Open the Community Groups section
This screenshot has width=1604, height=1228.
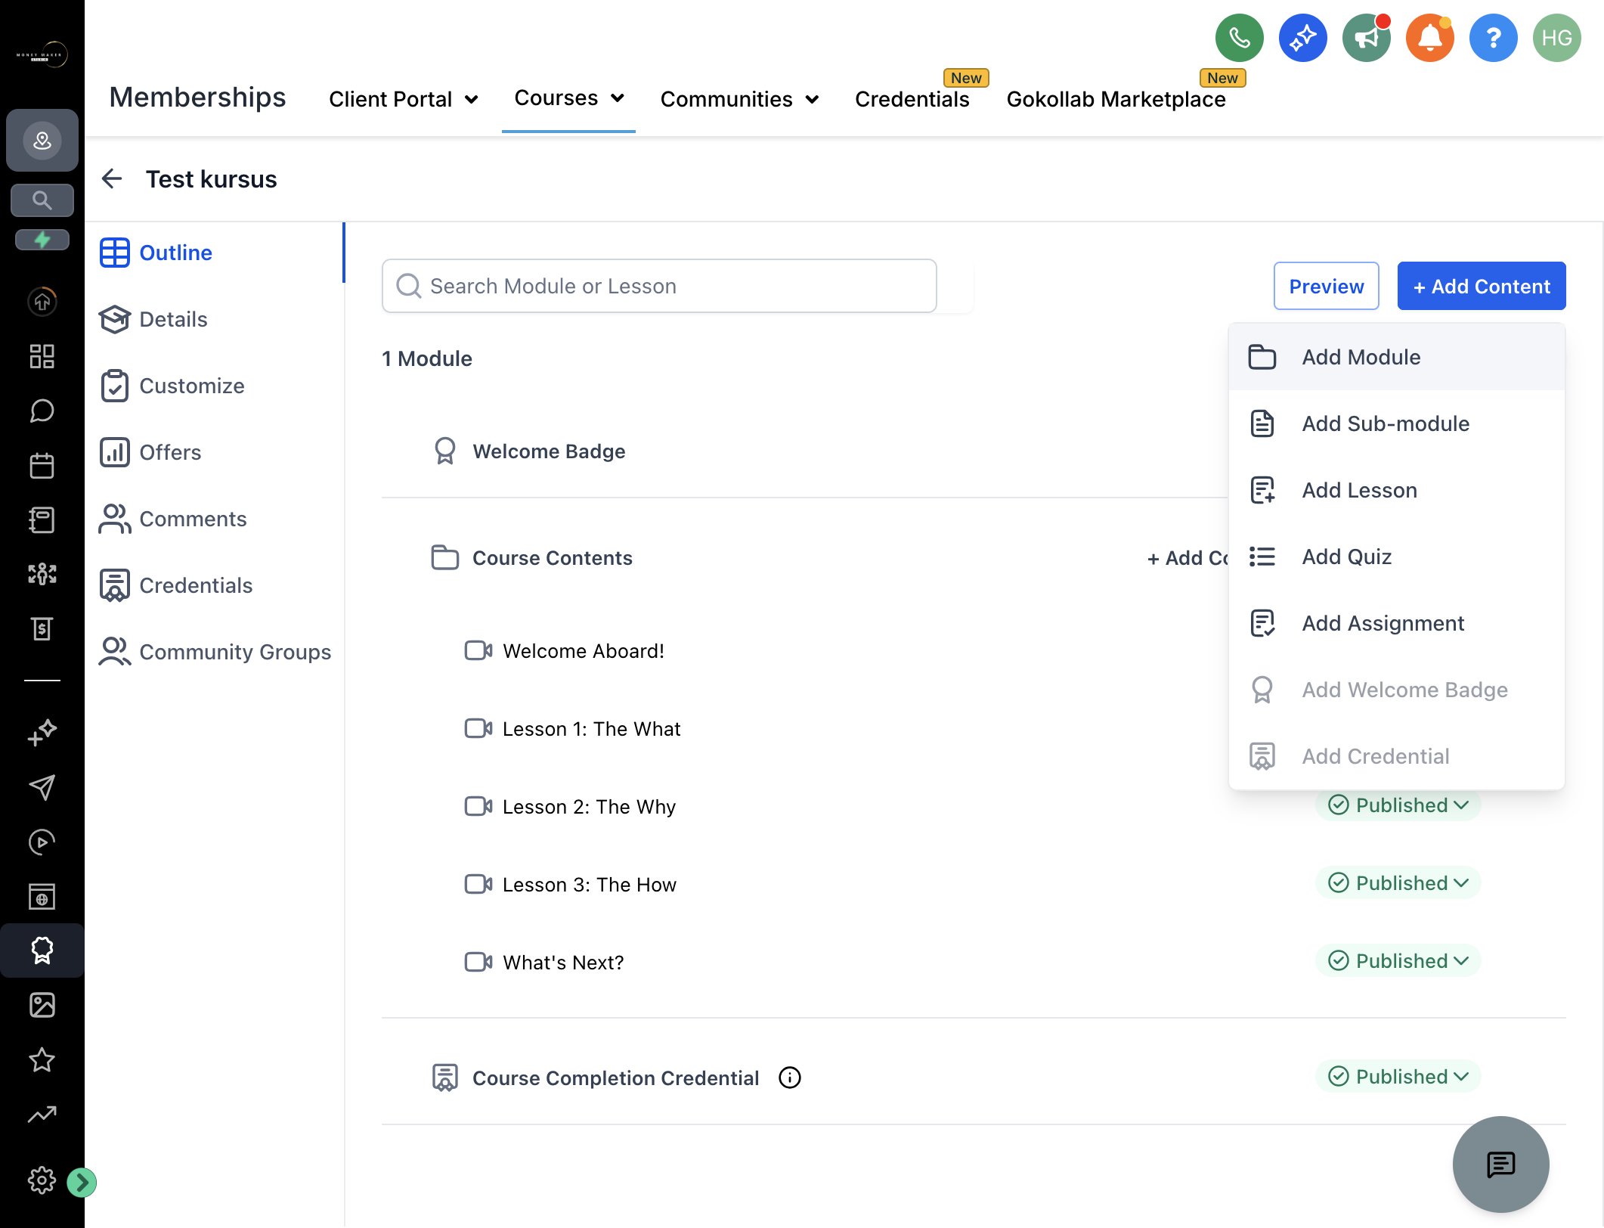[215, 652]
